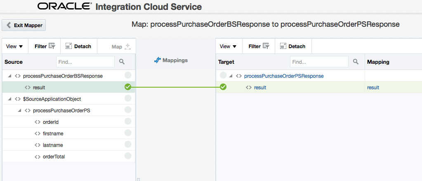Open the Source panel View menu
Image resolution: width=422 pixels, height=181 pixels.
coord(14,46)
